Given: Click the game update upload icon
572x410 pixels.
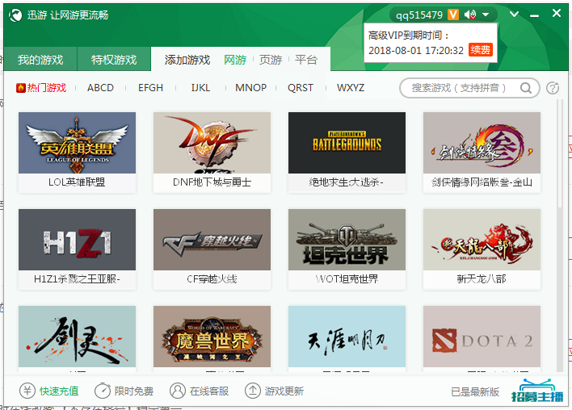Looking at the screenshot, I should click(253, 391).
